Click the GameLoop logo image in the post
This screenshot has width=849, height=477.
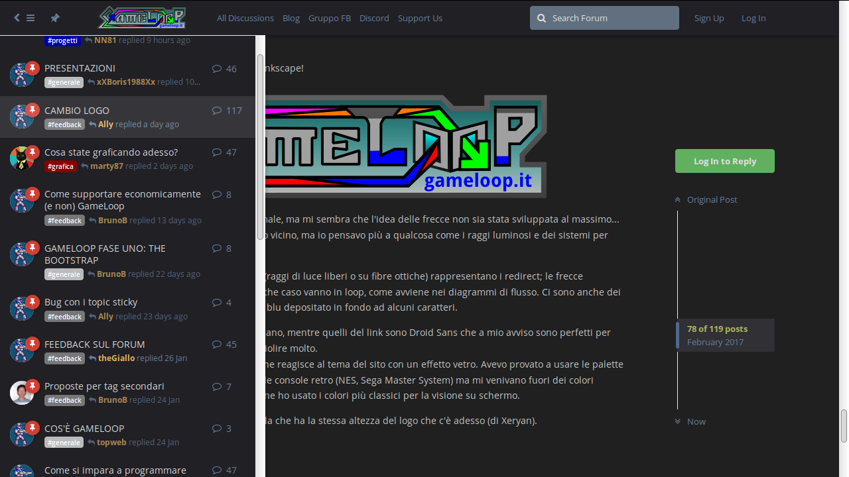click(406, 146)
